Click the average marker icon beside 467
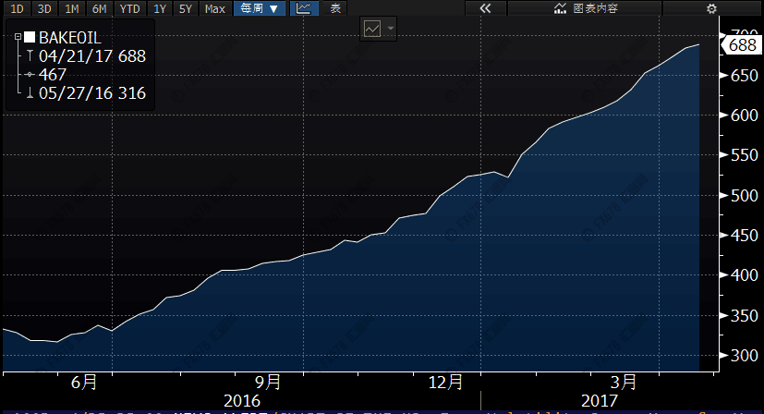The width and height of the screenshot is (764, 414). [30, 75]
